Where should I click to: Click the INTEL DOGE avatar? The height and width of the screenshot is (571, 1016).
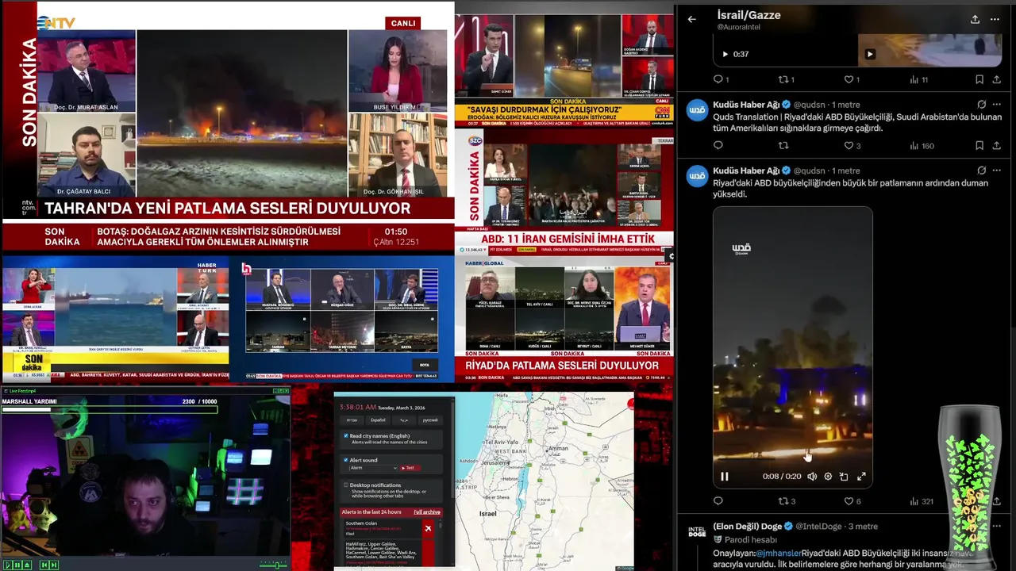point(697,531)
